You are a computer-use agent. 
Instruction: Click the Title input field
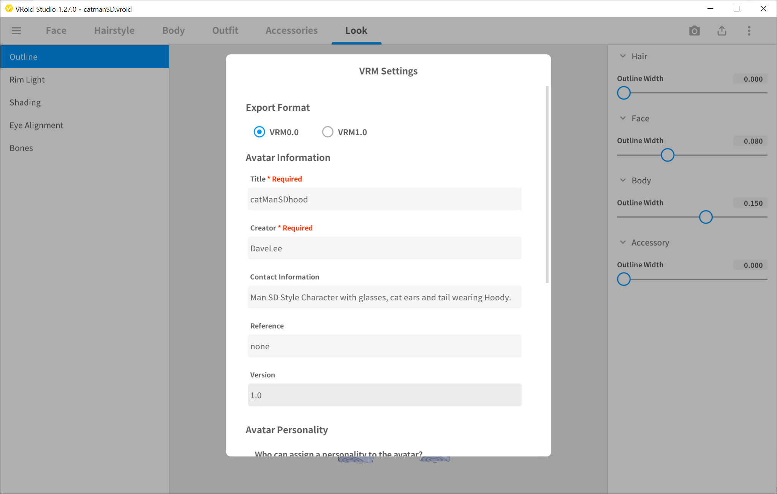pyautogui.click(x=385, y=199)
